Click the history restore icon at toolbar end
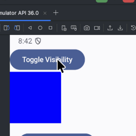136x136 pixels. (x=134, y=28)
